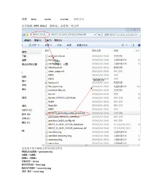Open the help question mark icon
This screenshot has width=148, height=191.
tap(139, 45)
